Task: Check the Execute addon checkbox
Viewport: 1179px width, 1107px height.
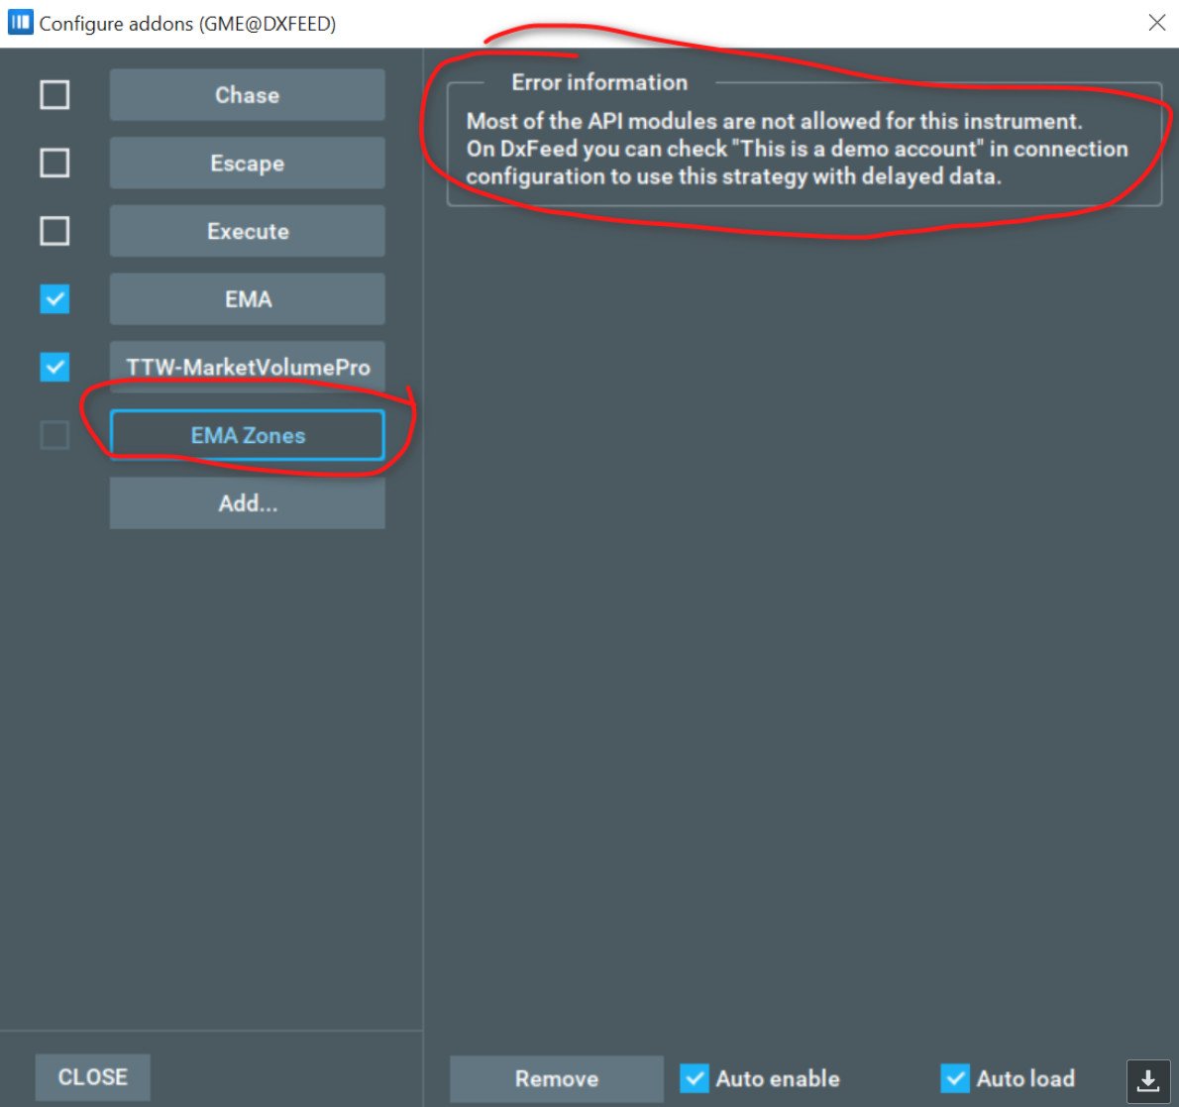Action: (x=54, y=231)
